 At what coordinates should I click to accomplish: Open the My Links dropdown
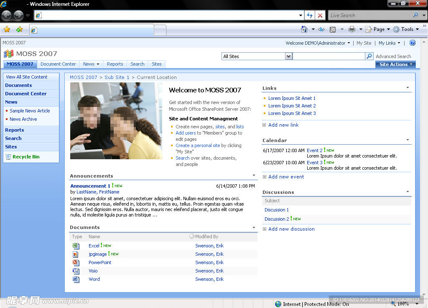click(389, 43)
